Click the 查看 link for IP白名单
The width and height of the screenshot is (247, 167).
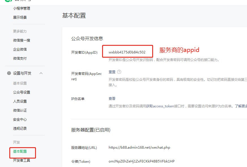(x=112, y=99)
